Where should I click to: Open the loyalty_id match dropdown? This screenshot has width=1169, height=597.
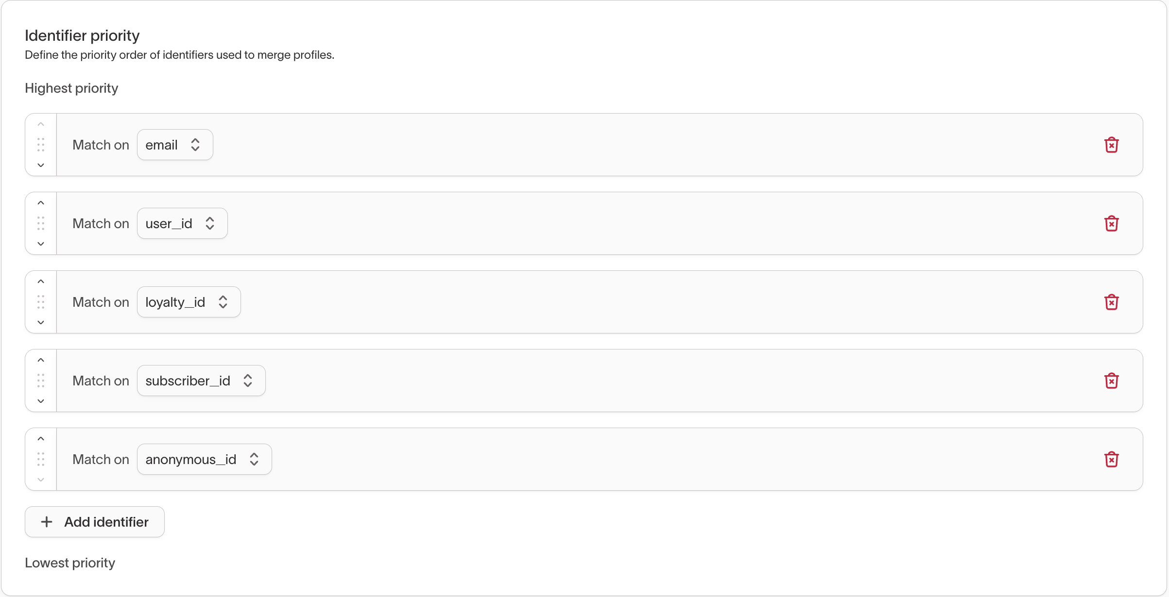[189, 302]
